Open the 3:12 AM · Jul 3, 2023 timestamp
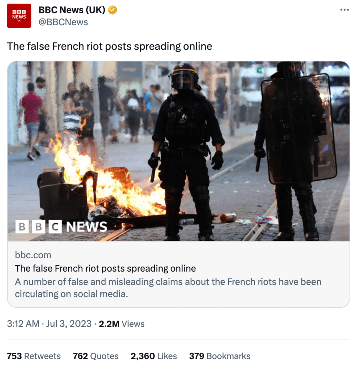 tap(49, 324)
